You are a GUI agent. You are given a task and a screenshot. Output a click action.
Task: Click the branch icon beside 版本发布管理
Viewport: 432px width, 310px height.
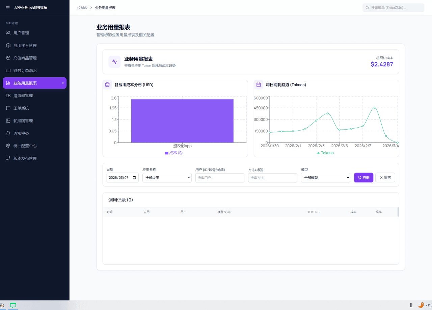[x=8, y=158]
